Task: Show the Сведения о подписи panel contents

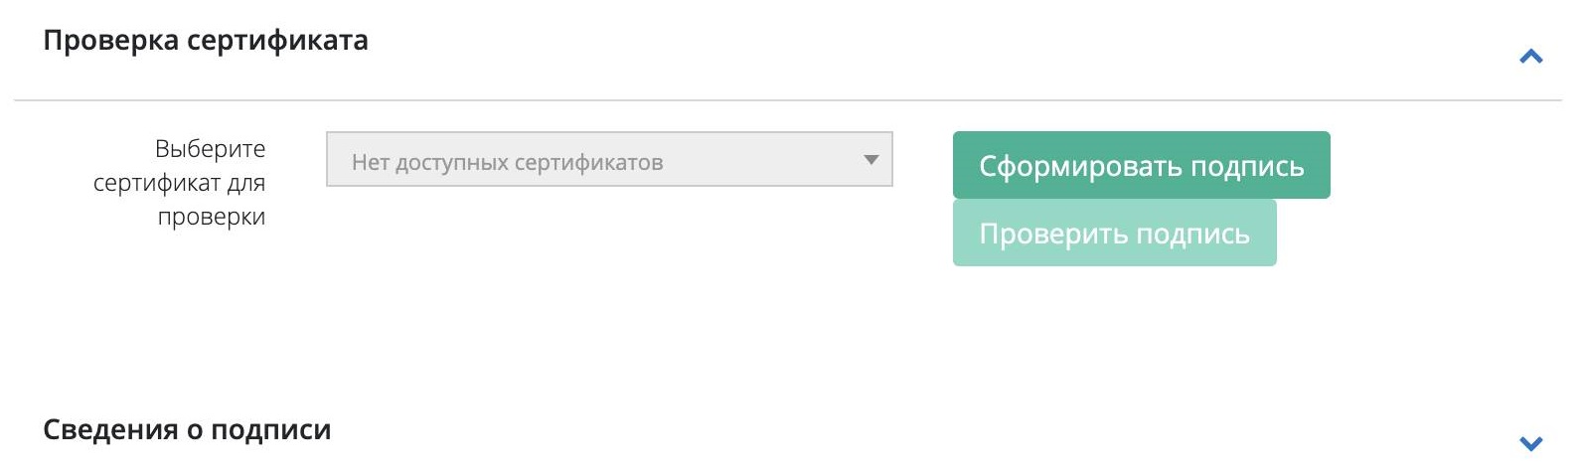Action: pos(1530,443)
